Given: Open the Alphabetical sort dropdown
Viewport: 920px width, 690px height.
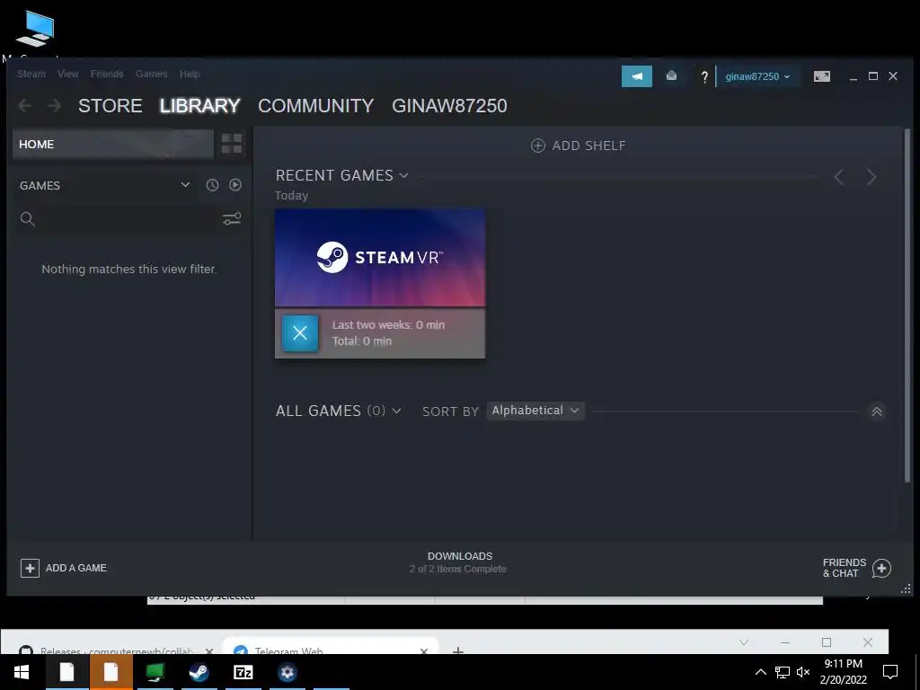Looking at the screenshot, I should pyautogui.click(x=535, y=411).
